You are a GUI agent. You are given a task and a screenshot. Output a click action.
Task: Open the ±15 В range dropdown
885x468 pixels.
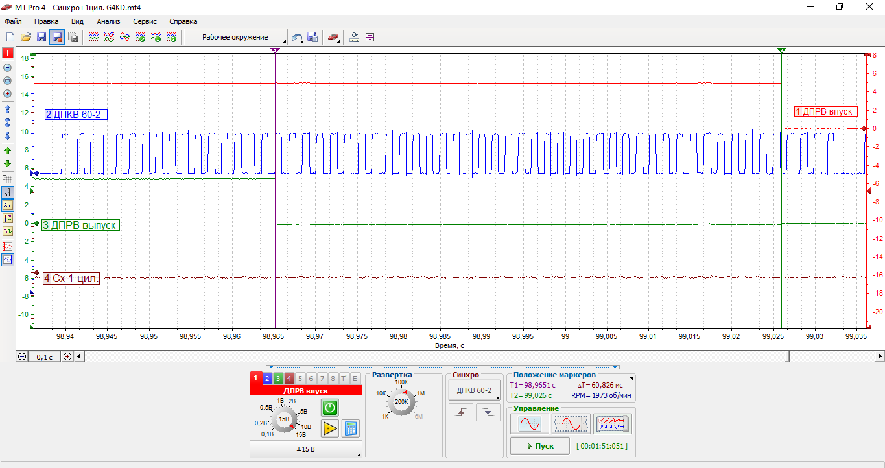tap(305, 449)
